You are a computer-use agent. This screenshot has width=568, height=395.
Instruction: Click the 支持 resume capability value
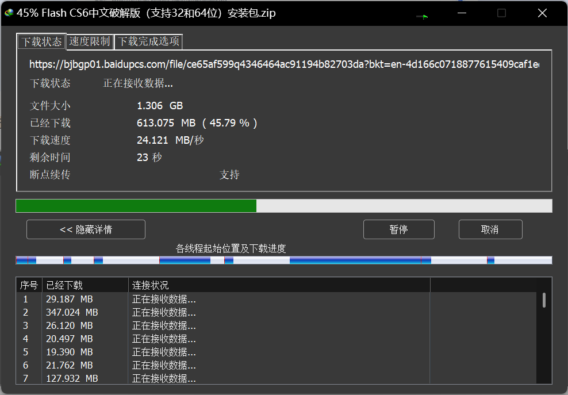tap(229, 175)
